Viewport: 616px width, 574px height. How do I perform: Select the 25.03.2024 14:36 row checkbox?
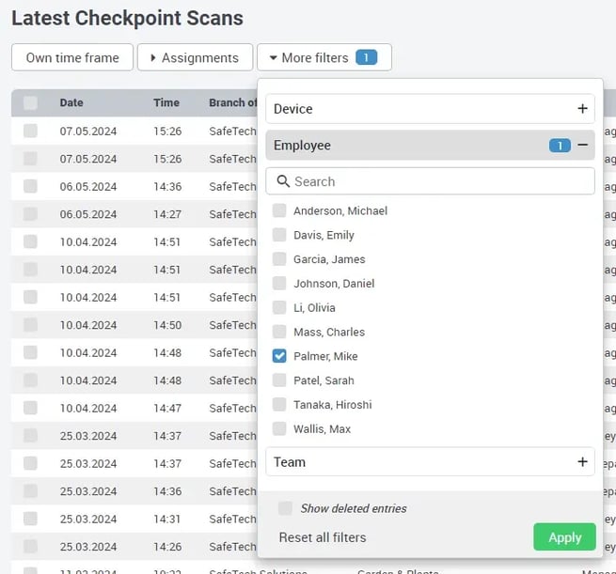pyautogui.click(x=30, y=491)
